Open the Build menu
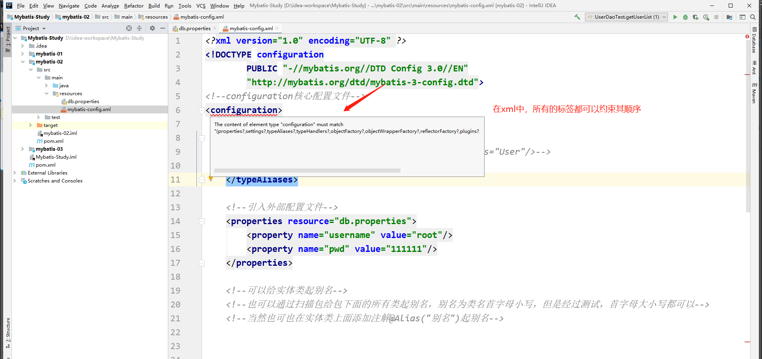 click(x=154, y=6)
